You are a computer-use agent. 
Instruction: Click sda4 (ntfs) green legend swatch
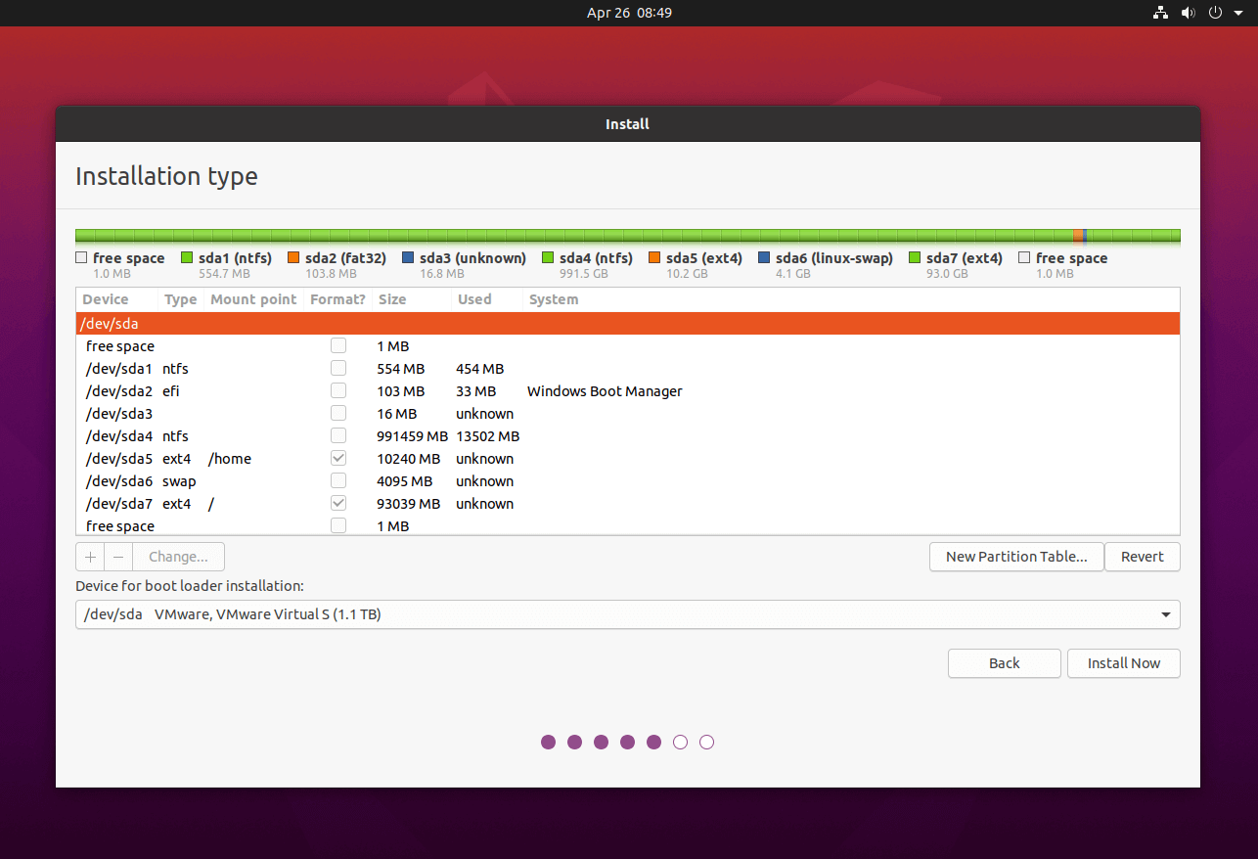(548, 258)
